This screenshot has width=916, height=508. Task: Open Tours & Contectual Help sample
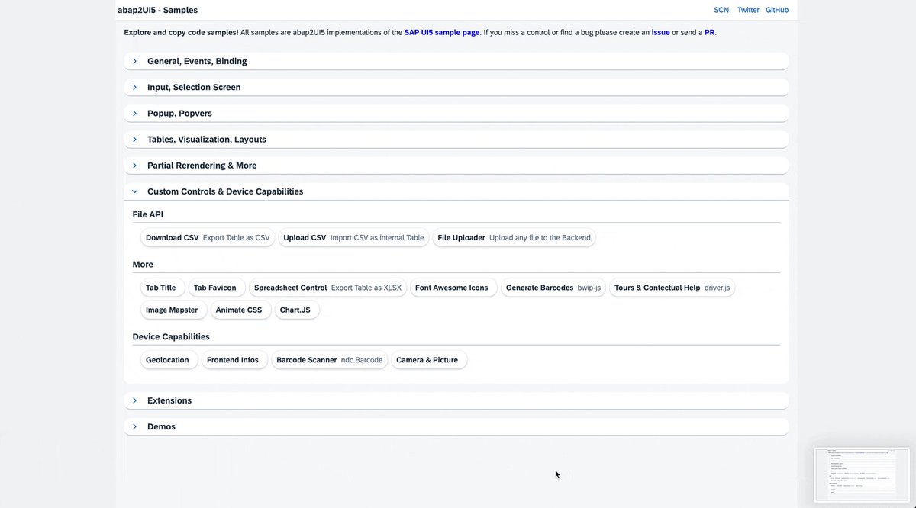[x=672, y=288]
